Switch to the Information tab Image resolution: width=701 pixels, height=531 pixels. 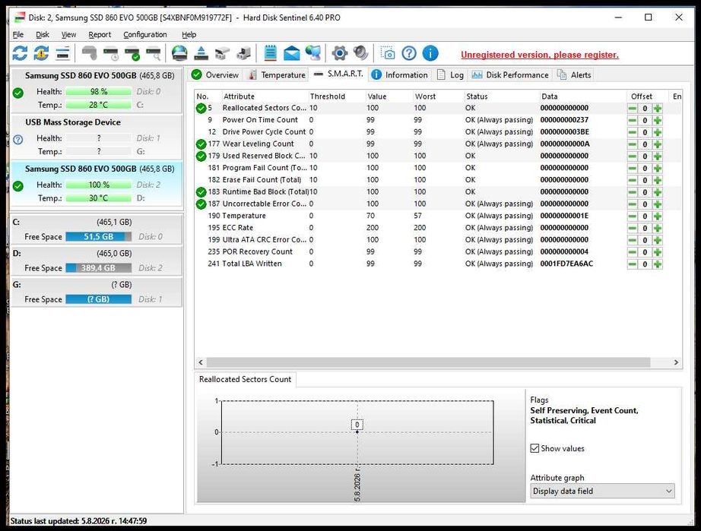click(400, 75)
